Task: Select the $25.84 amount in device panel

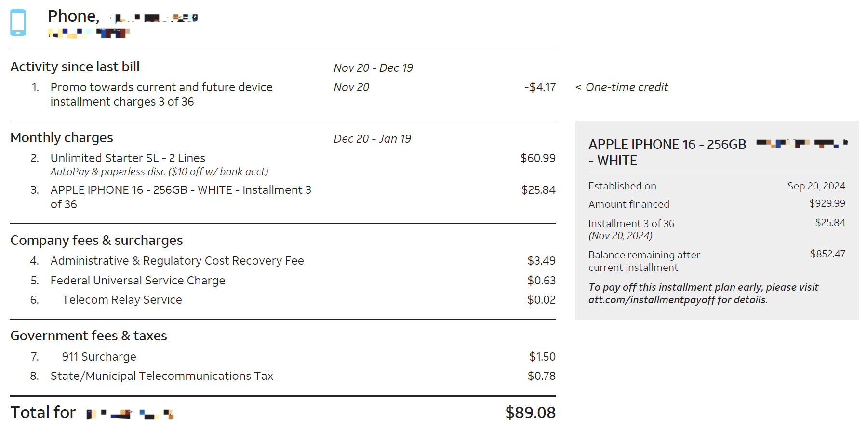Action: click(x=830, y=223)
